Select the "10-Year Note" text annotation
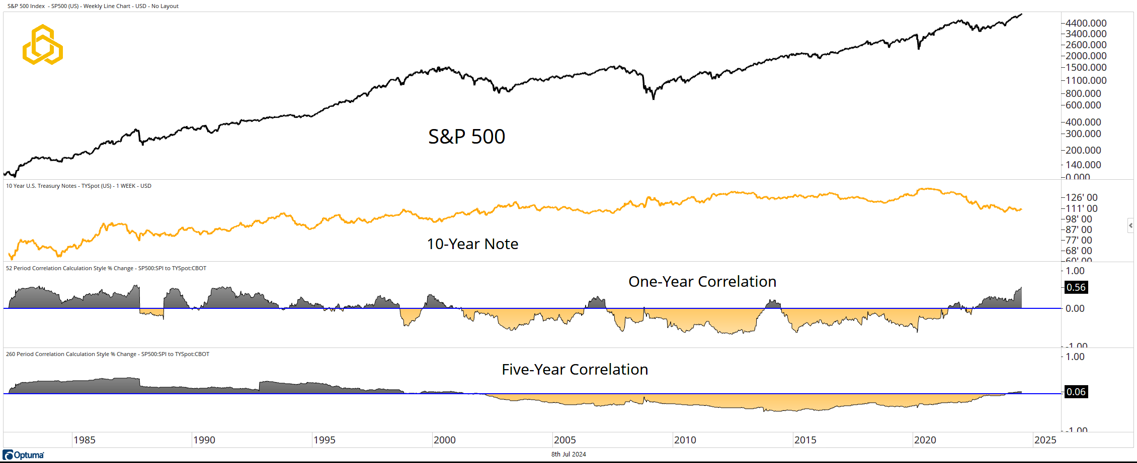Image resolution: width=1137 pixels, height=463 pixels. (x=472, y=244)
